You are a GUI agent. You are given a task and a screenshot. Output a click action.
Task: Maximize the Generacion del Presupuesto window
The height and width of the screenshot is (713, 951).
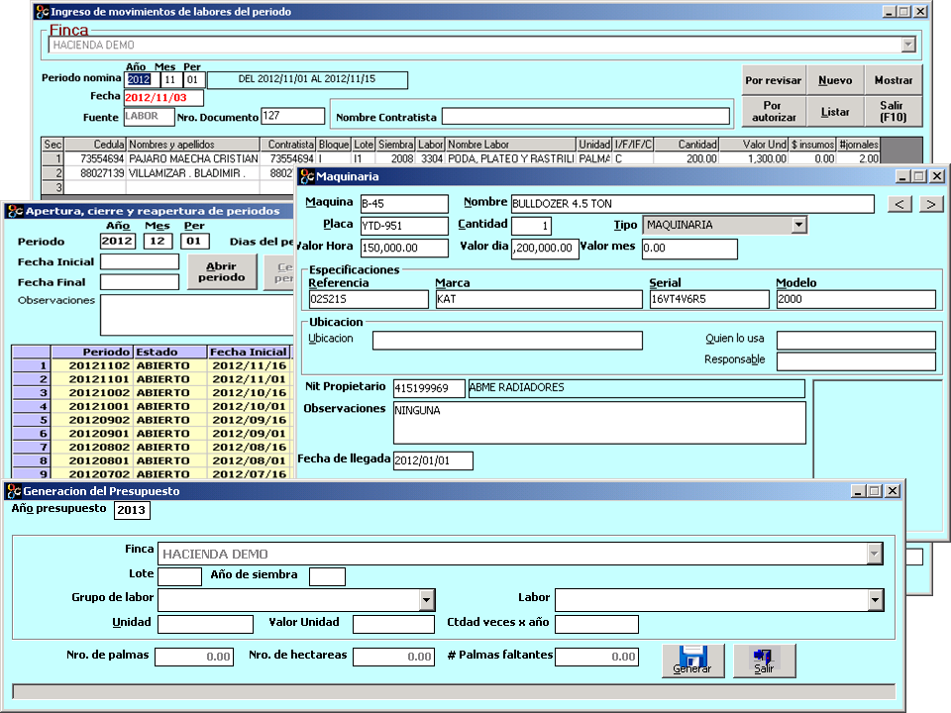[875, 491]
